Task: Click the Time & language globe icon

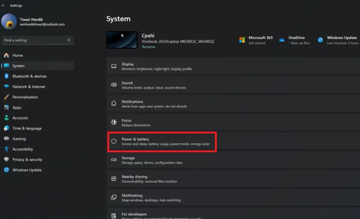Action: pyautogui.click(x=6, y=128)
